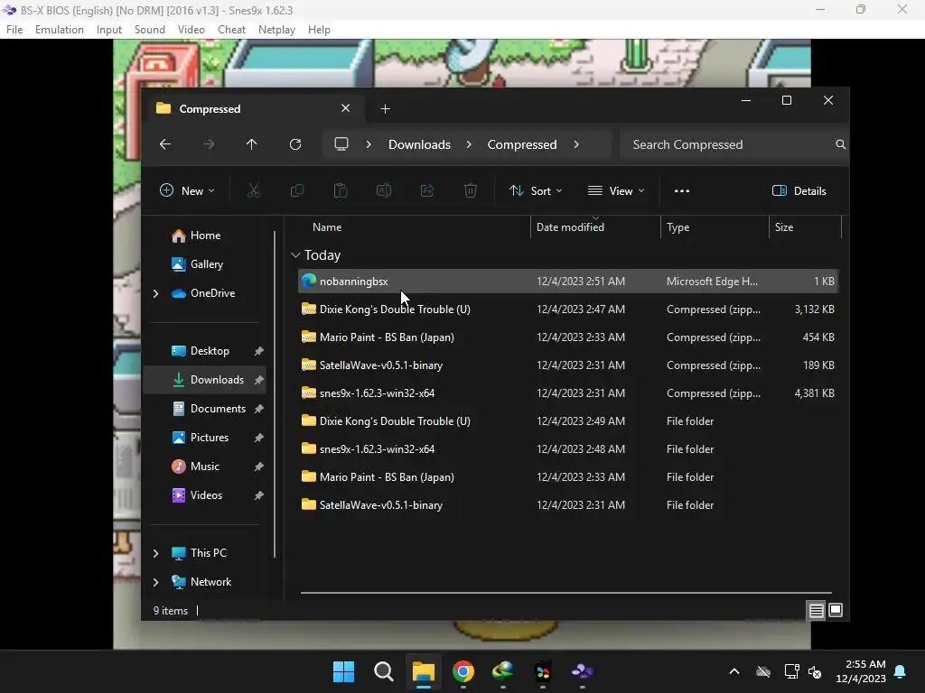This screenshot has height=693, width=925.
Task: Show hidden tray icons
Action: click(733, 671)
